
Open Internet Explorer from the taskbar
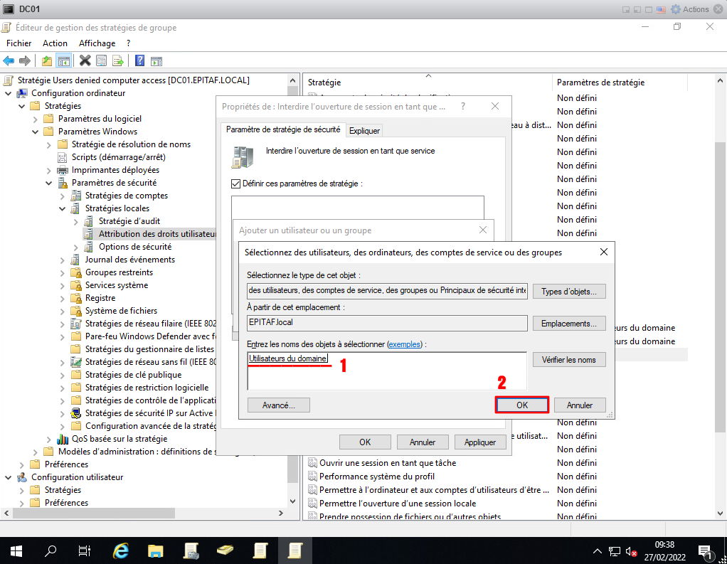(121, 550)
